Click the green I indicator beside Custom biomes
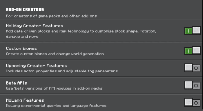This screenshot has height=111, width=203. click(188, 51)
